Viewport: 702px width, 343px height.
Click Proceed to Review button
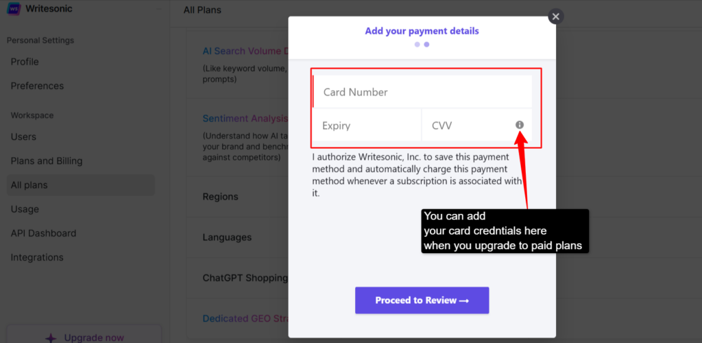point(422,300)
